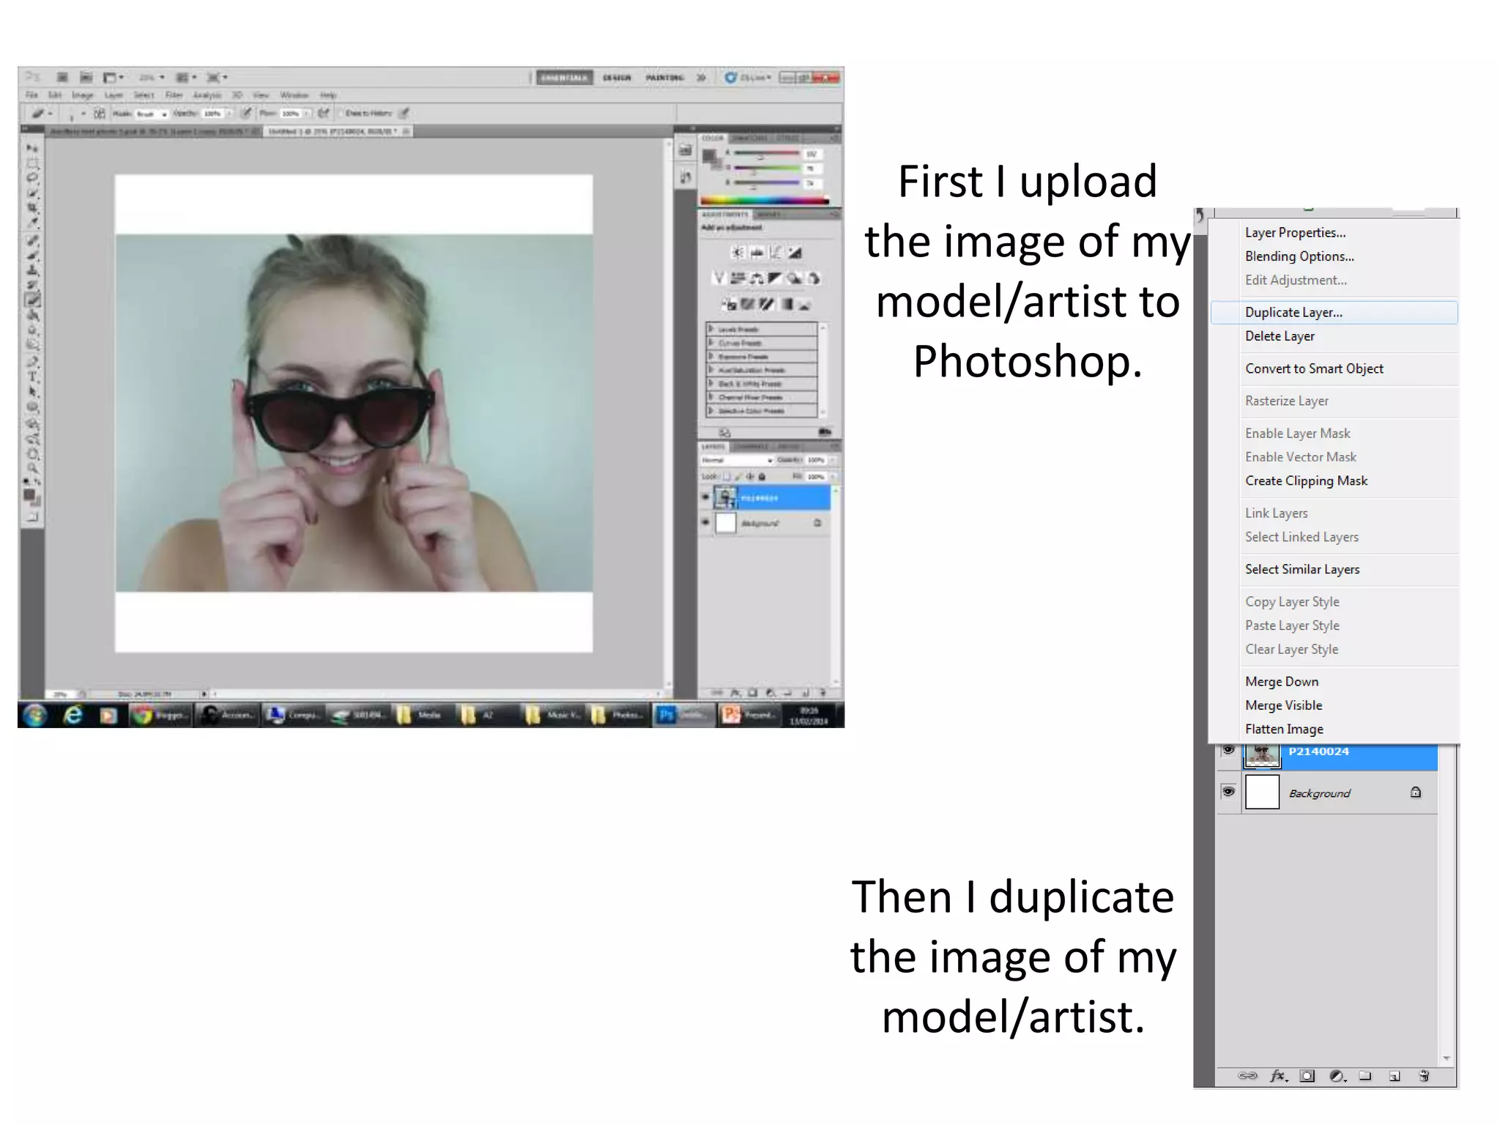The height and width of the screenshot is (1125, 1500).
Task: Click the ESSENTIALS workspace button
Action: pyautogui.click(x=564, y=78)
